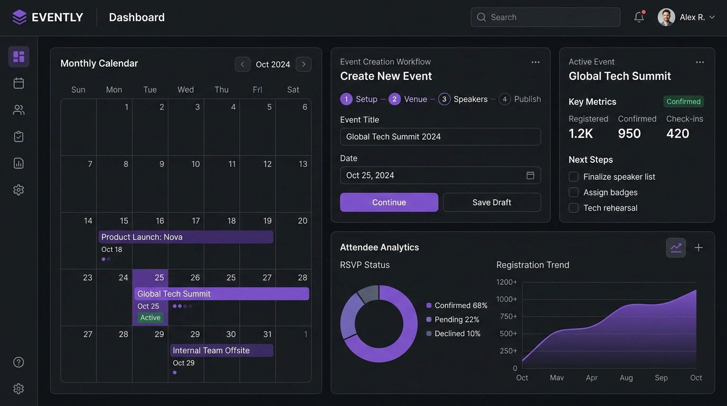Select the trend chart view icon
The height and width of the screenshot is (406, 727).
676,247
